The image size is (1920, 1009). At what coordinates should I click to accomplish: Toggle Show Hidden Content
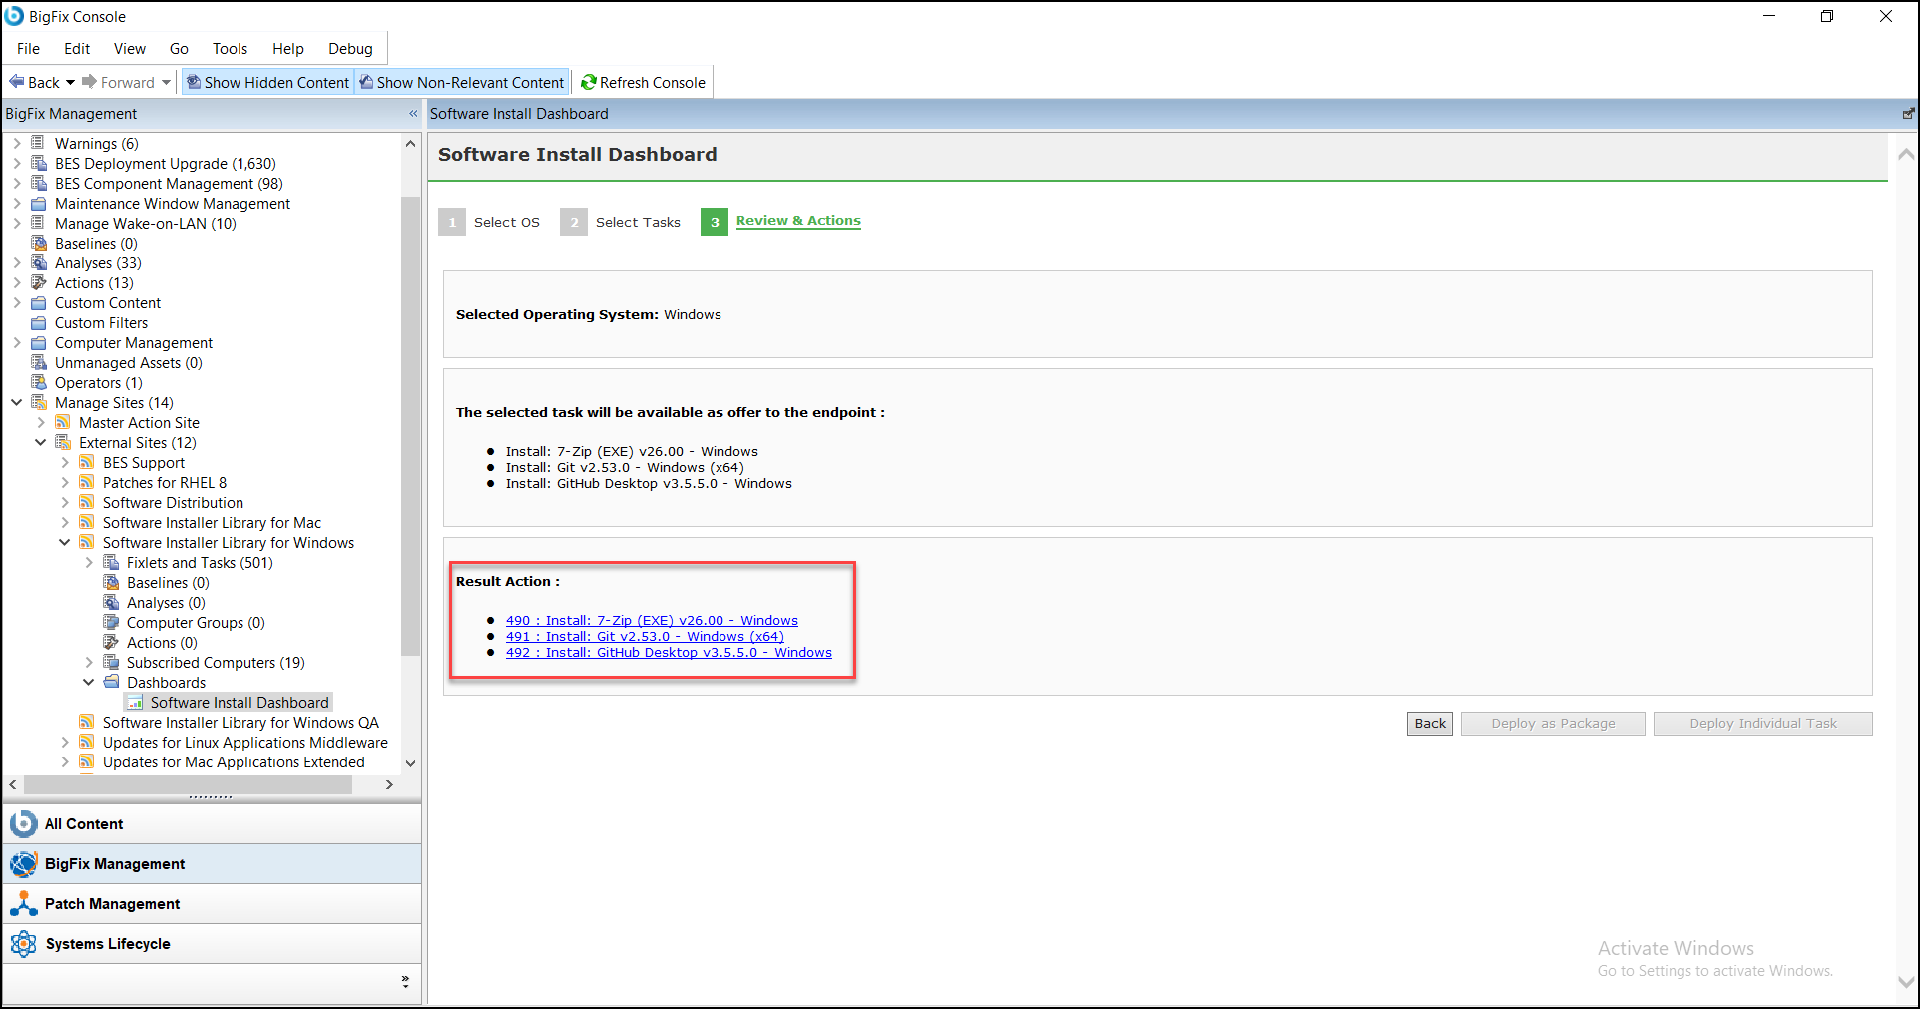click(x=268, y=82)
